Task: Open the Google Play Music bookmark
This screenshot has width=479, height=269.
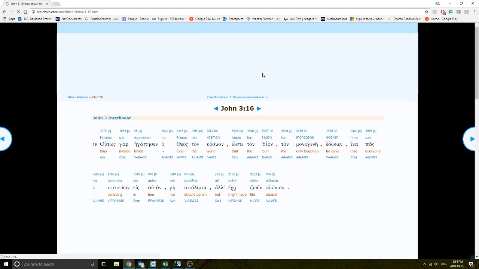Action: pos(205,19)
